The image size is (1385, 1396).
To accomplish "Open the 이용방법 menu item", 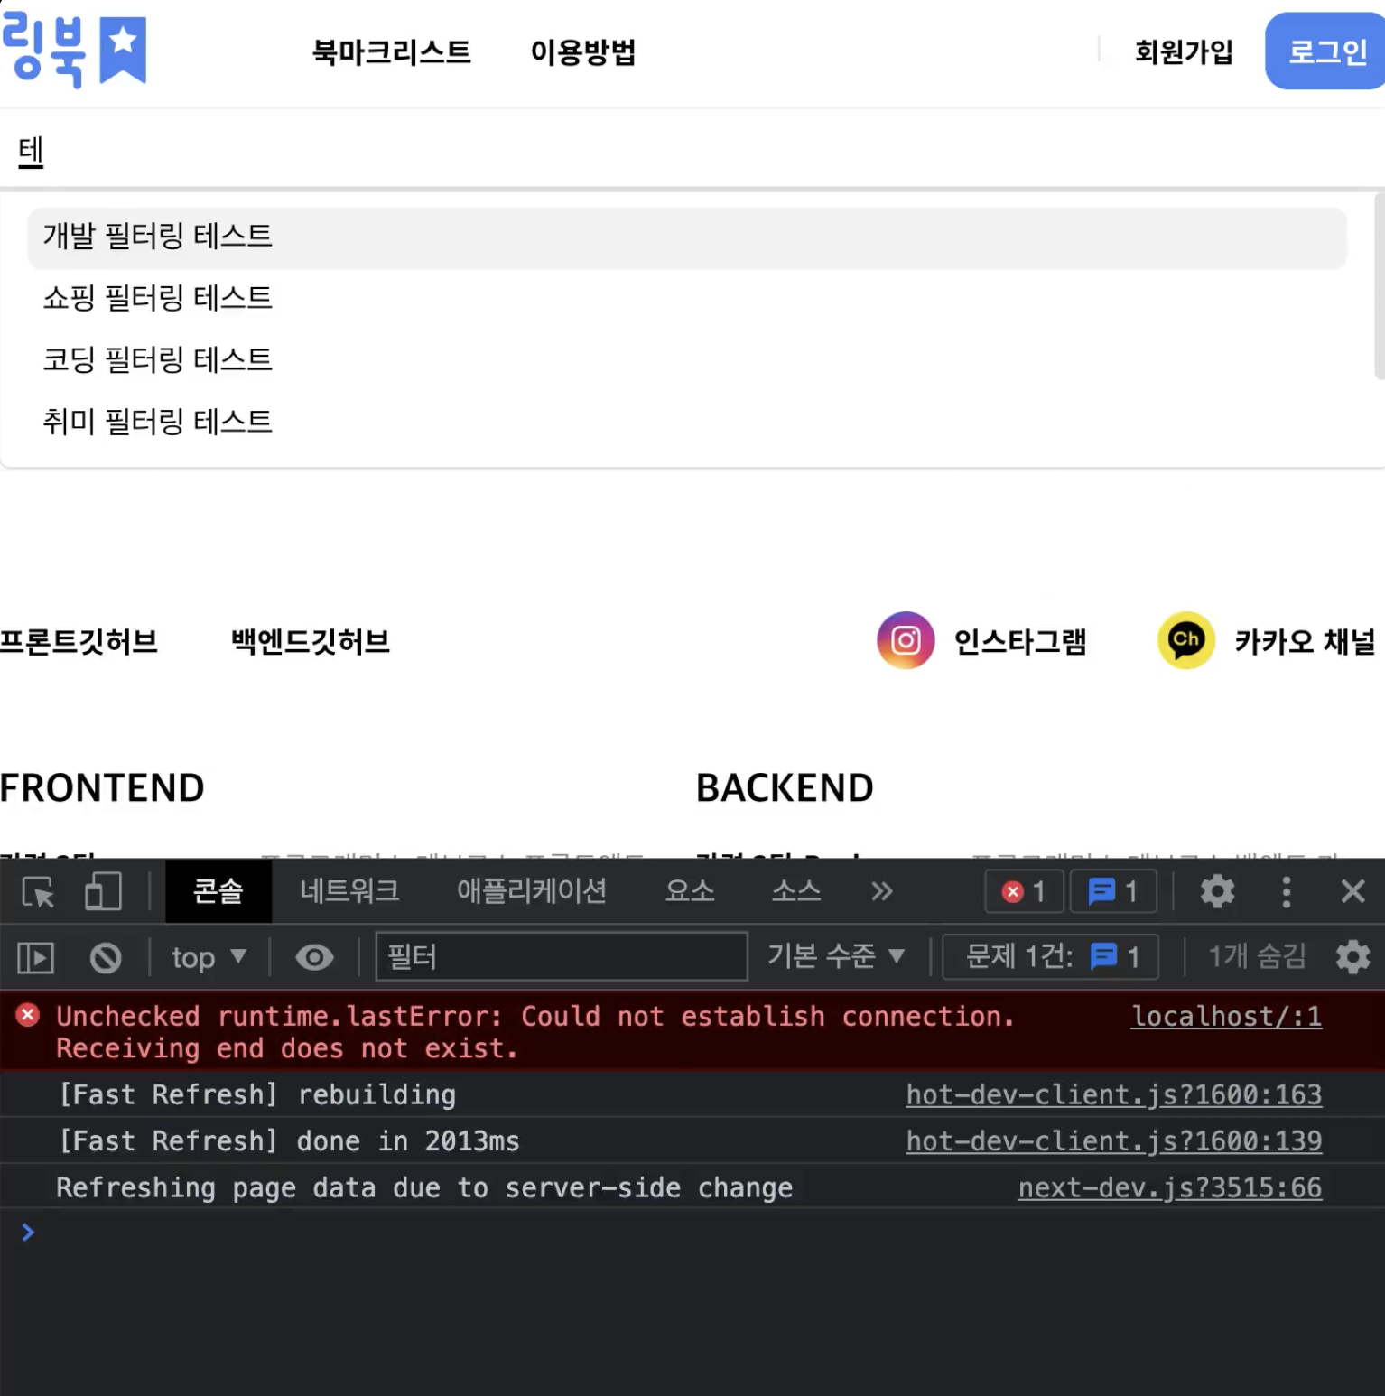I will [x=582, y=52].
